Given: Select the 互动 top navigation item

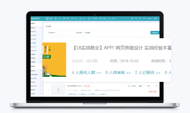Looking at the screenshot, I should (x=74, y=19).
